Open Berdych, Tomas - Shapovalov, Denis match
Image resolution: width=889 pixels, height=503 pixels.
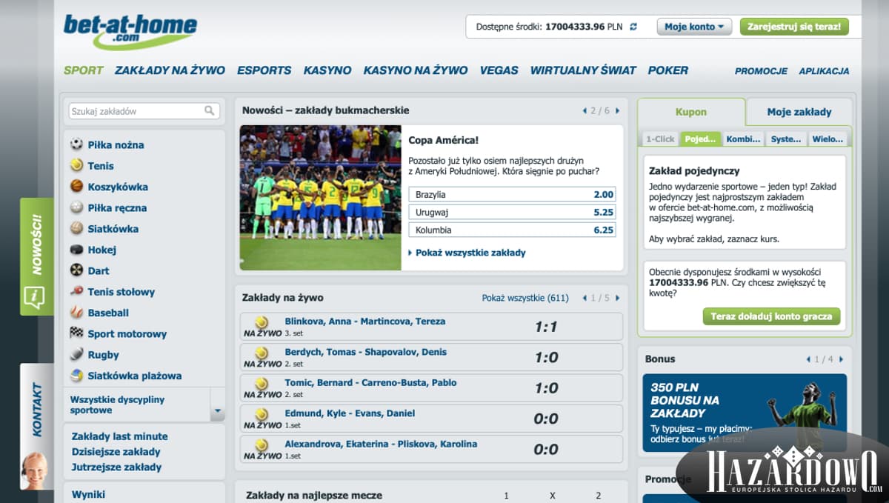(x=366, y=353)
